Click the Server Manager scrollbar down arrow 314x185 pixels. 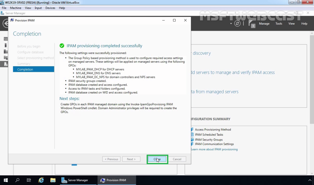click(x=312, y=173)
